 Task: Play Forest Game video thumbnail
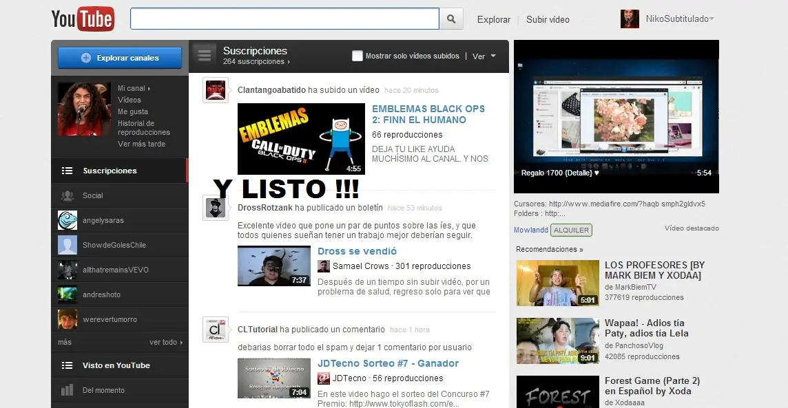pyautogui.click(x=558, y=392)
